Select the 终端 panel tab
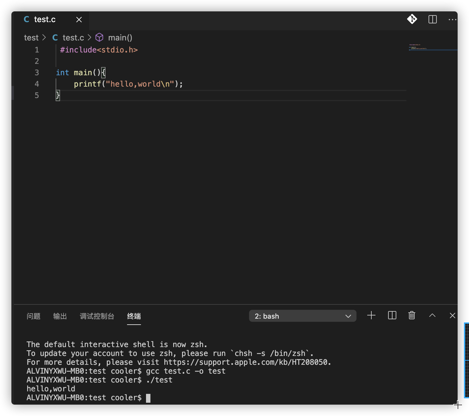Image resolution: width=469 pixels, height=416 pixels. tap(134, 316)
